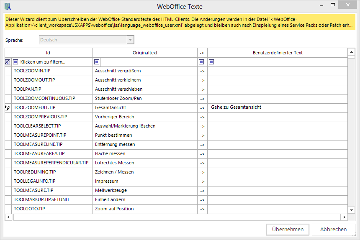The height and width of the screenshot is (240, 360).
Task: Click the Abbrechen button
Action: 333,230
